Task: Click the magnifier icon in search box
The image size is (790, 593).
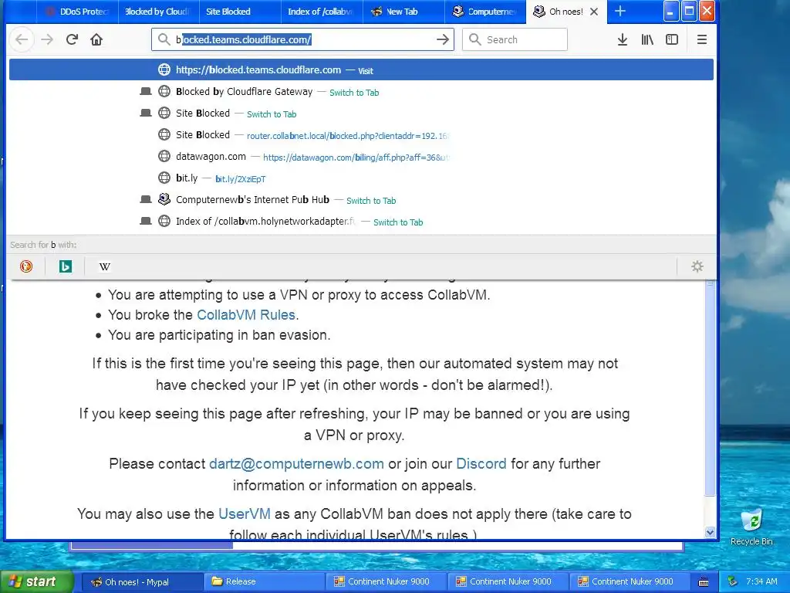Action: point(474,39)
